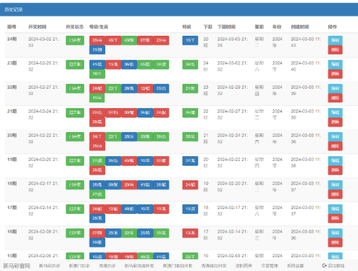Click 开奖时间 column header
Screen dimensions: 358x271
tap(37, 27)
